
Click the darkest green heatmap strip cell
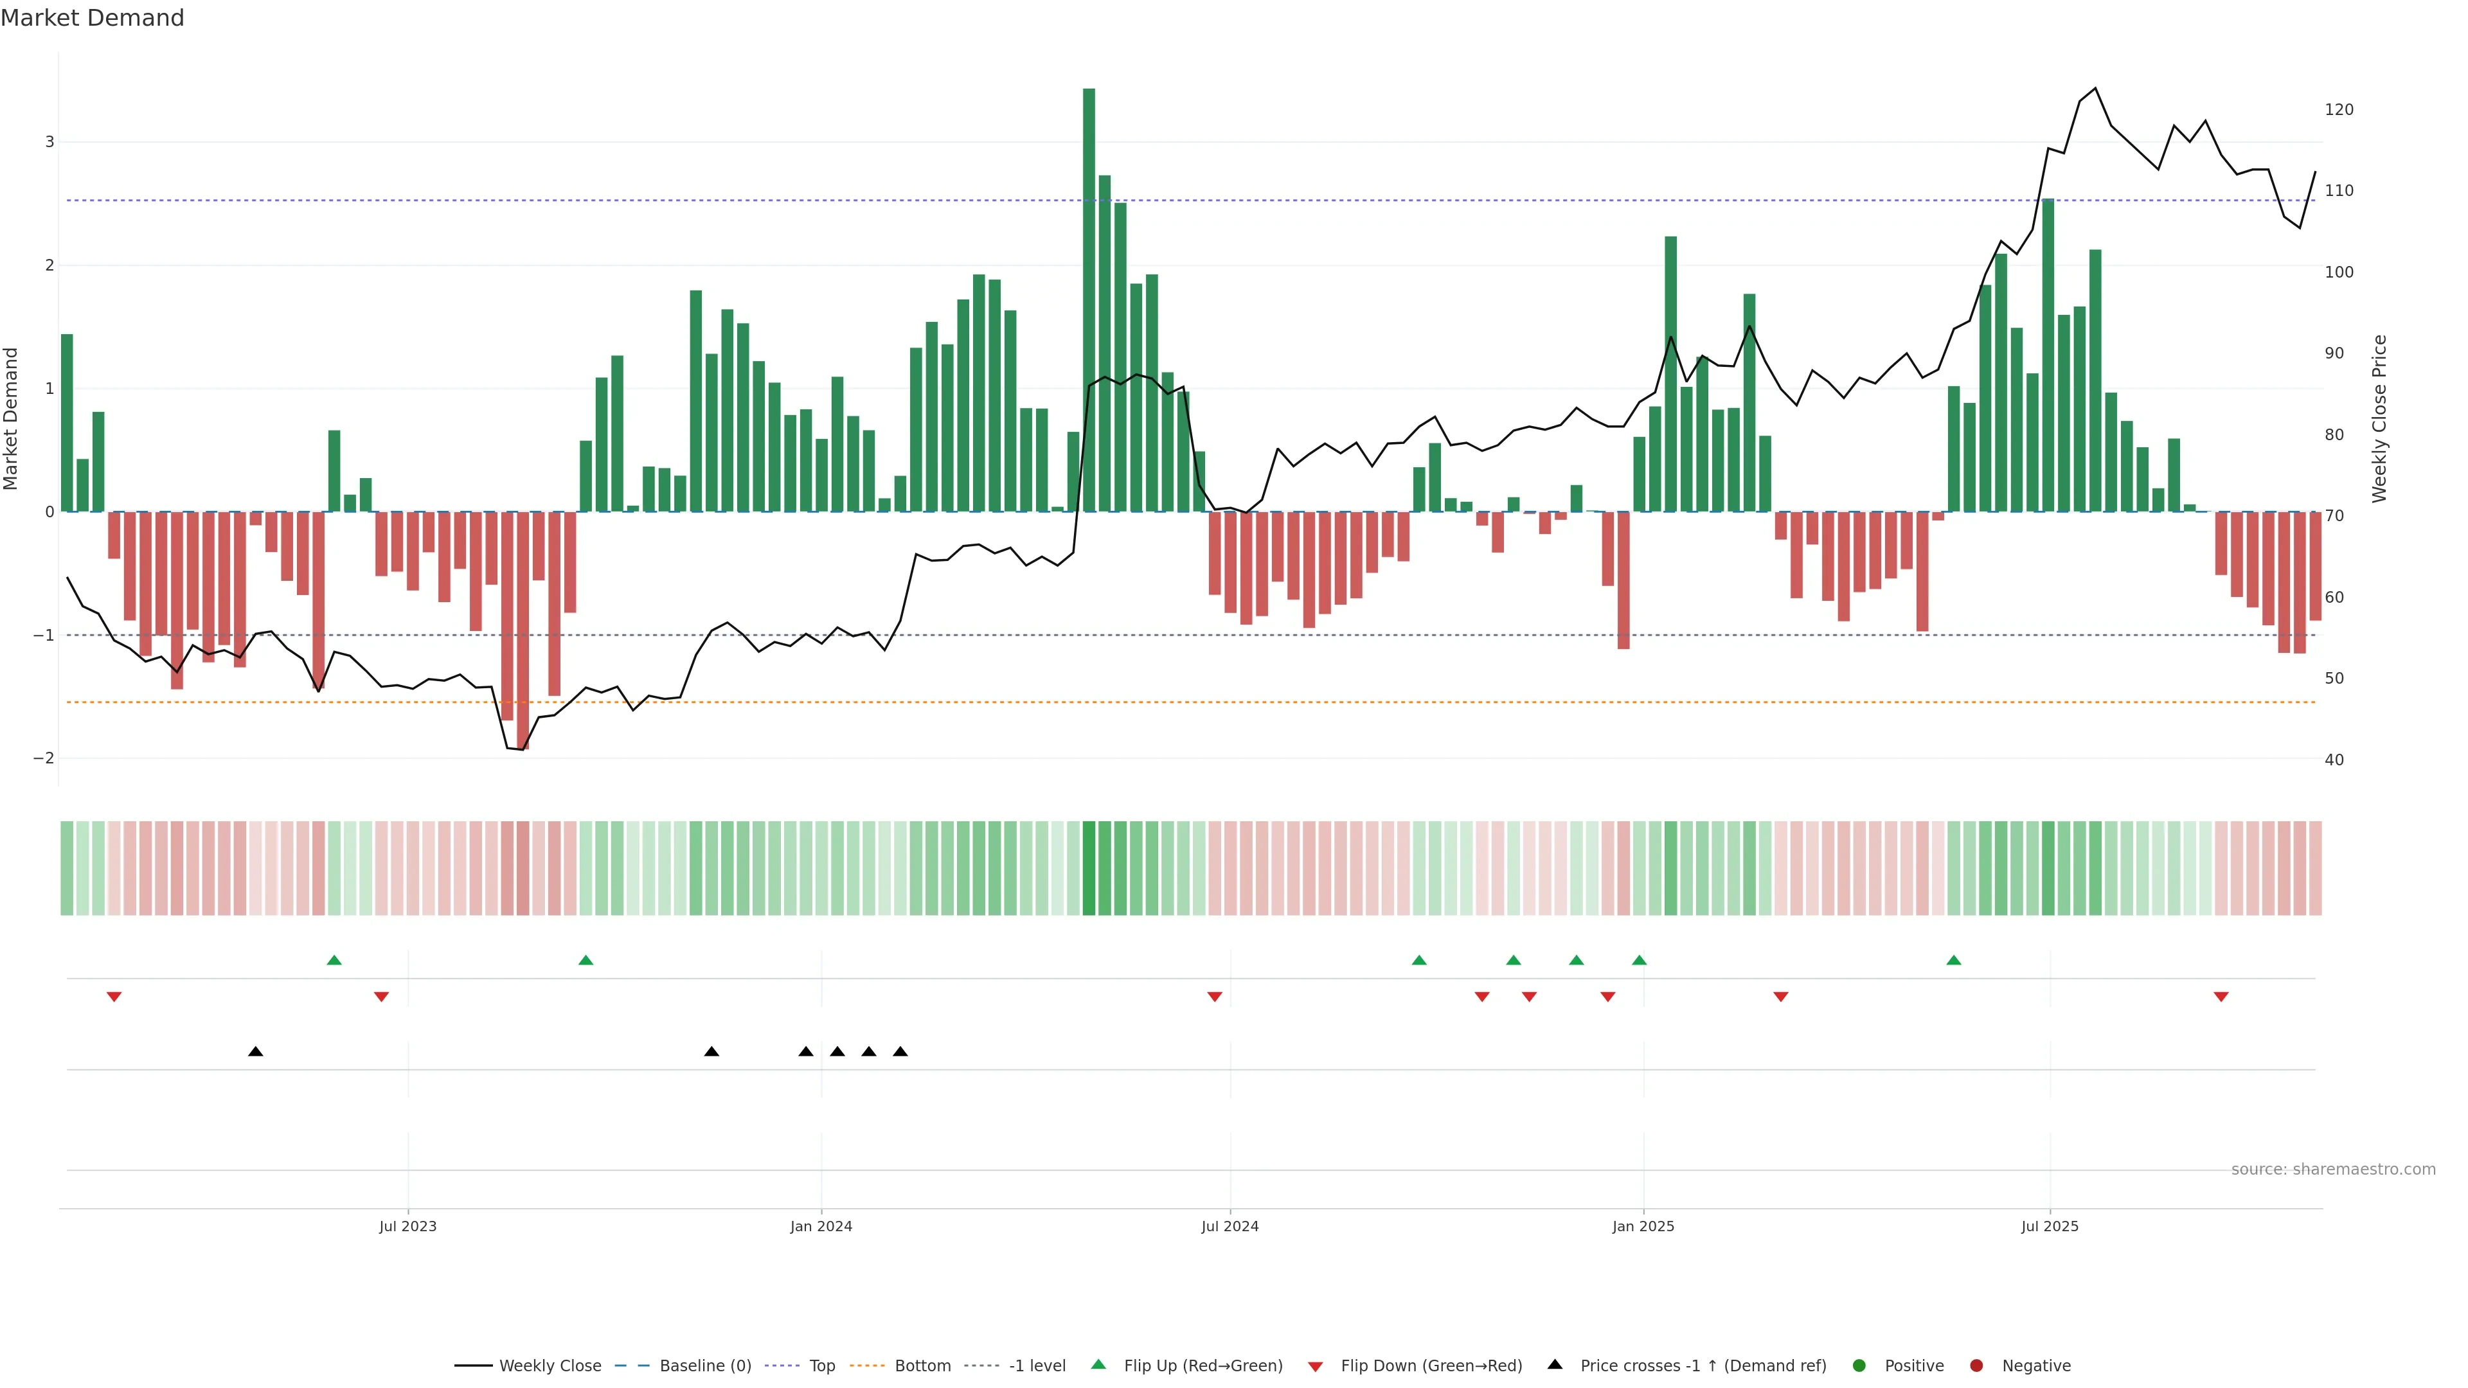(x=1088, y=868)
